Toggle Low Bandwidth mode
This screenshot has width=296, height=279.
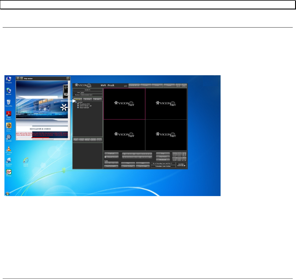[111, 166]
